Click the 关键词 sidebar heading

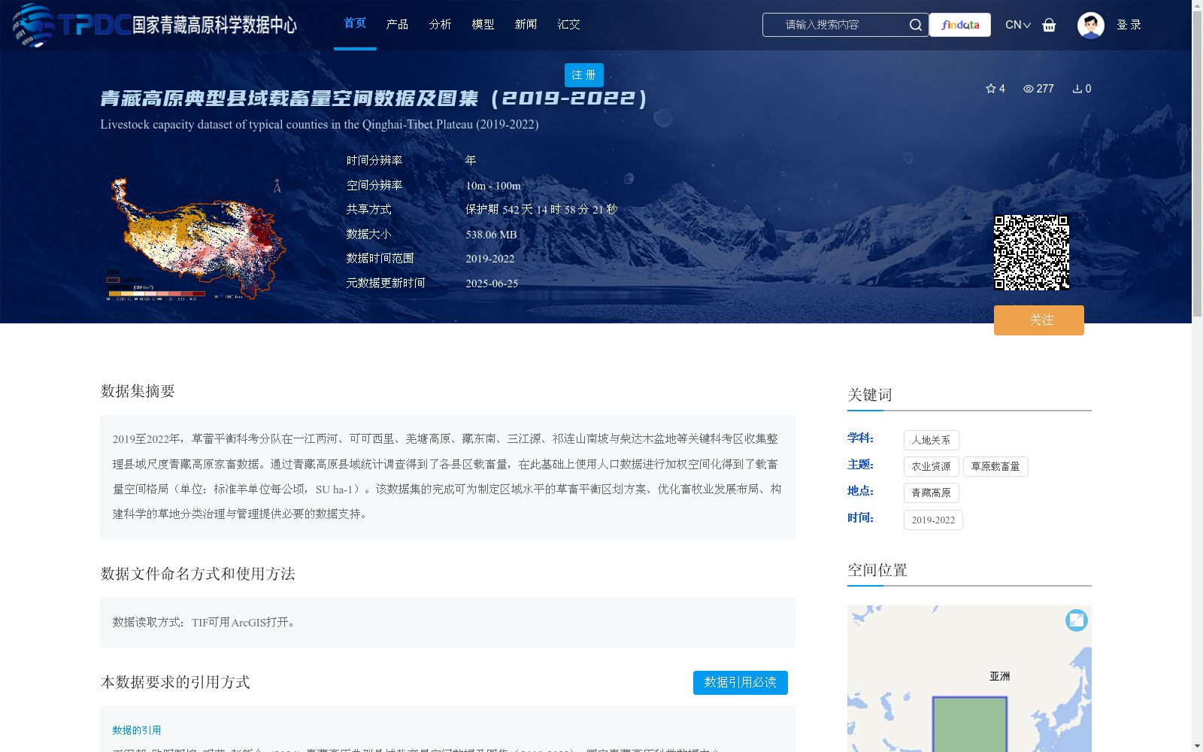[x=870, y=395]
